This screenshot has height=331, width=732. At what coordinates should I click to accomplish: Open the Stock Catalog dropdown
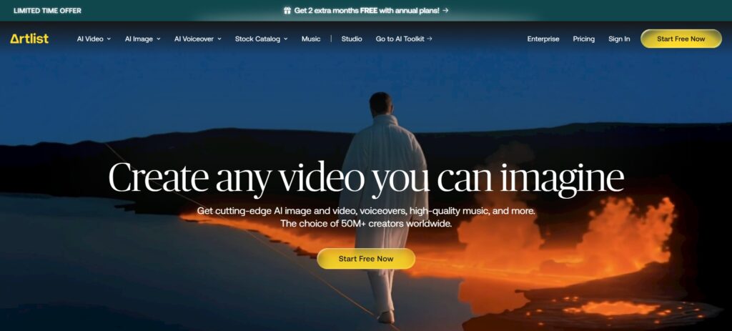(261, 39)
